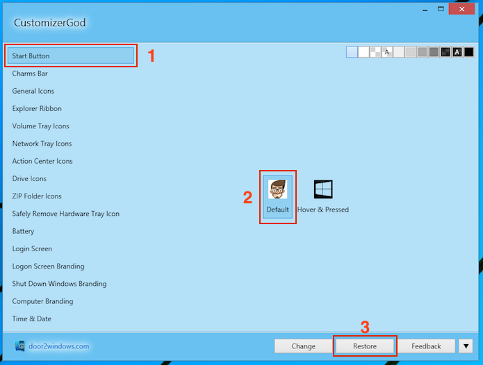The image size is (483, 365).
Task: Click the Restore button
Action: pyautogui.click(x=365, y=346)
